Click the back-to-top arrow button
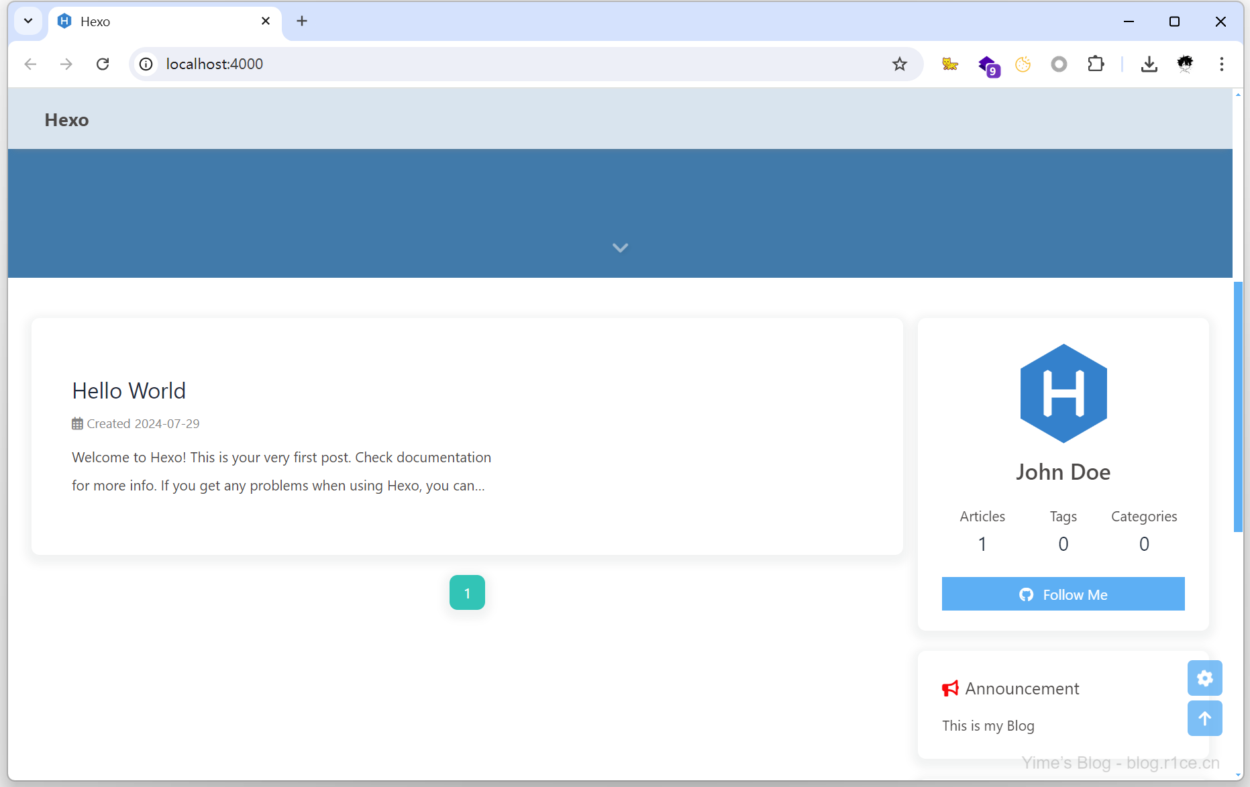This screenshot has height=787, width=1250. (x=1204, y=719)
